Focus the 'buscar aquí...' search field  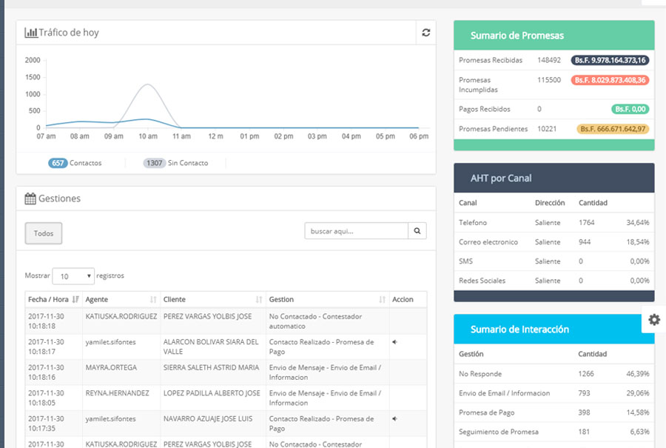coord(356,231)
